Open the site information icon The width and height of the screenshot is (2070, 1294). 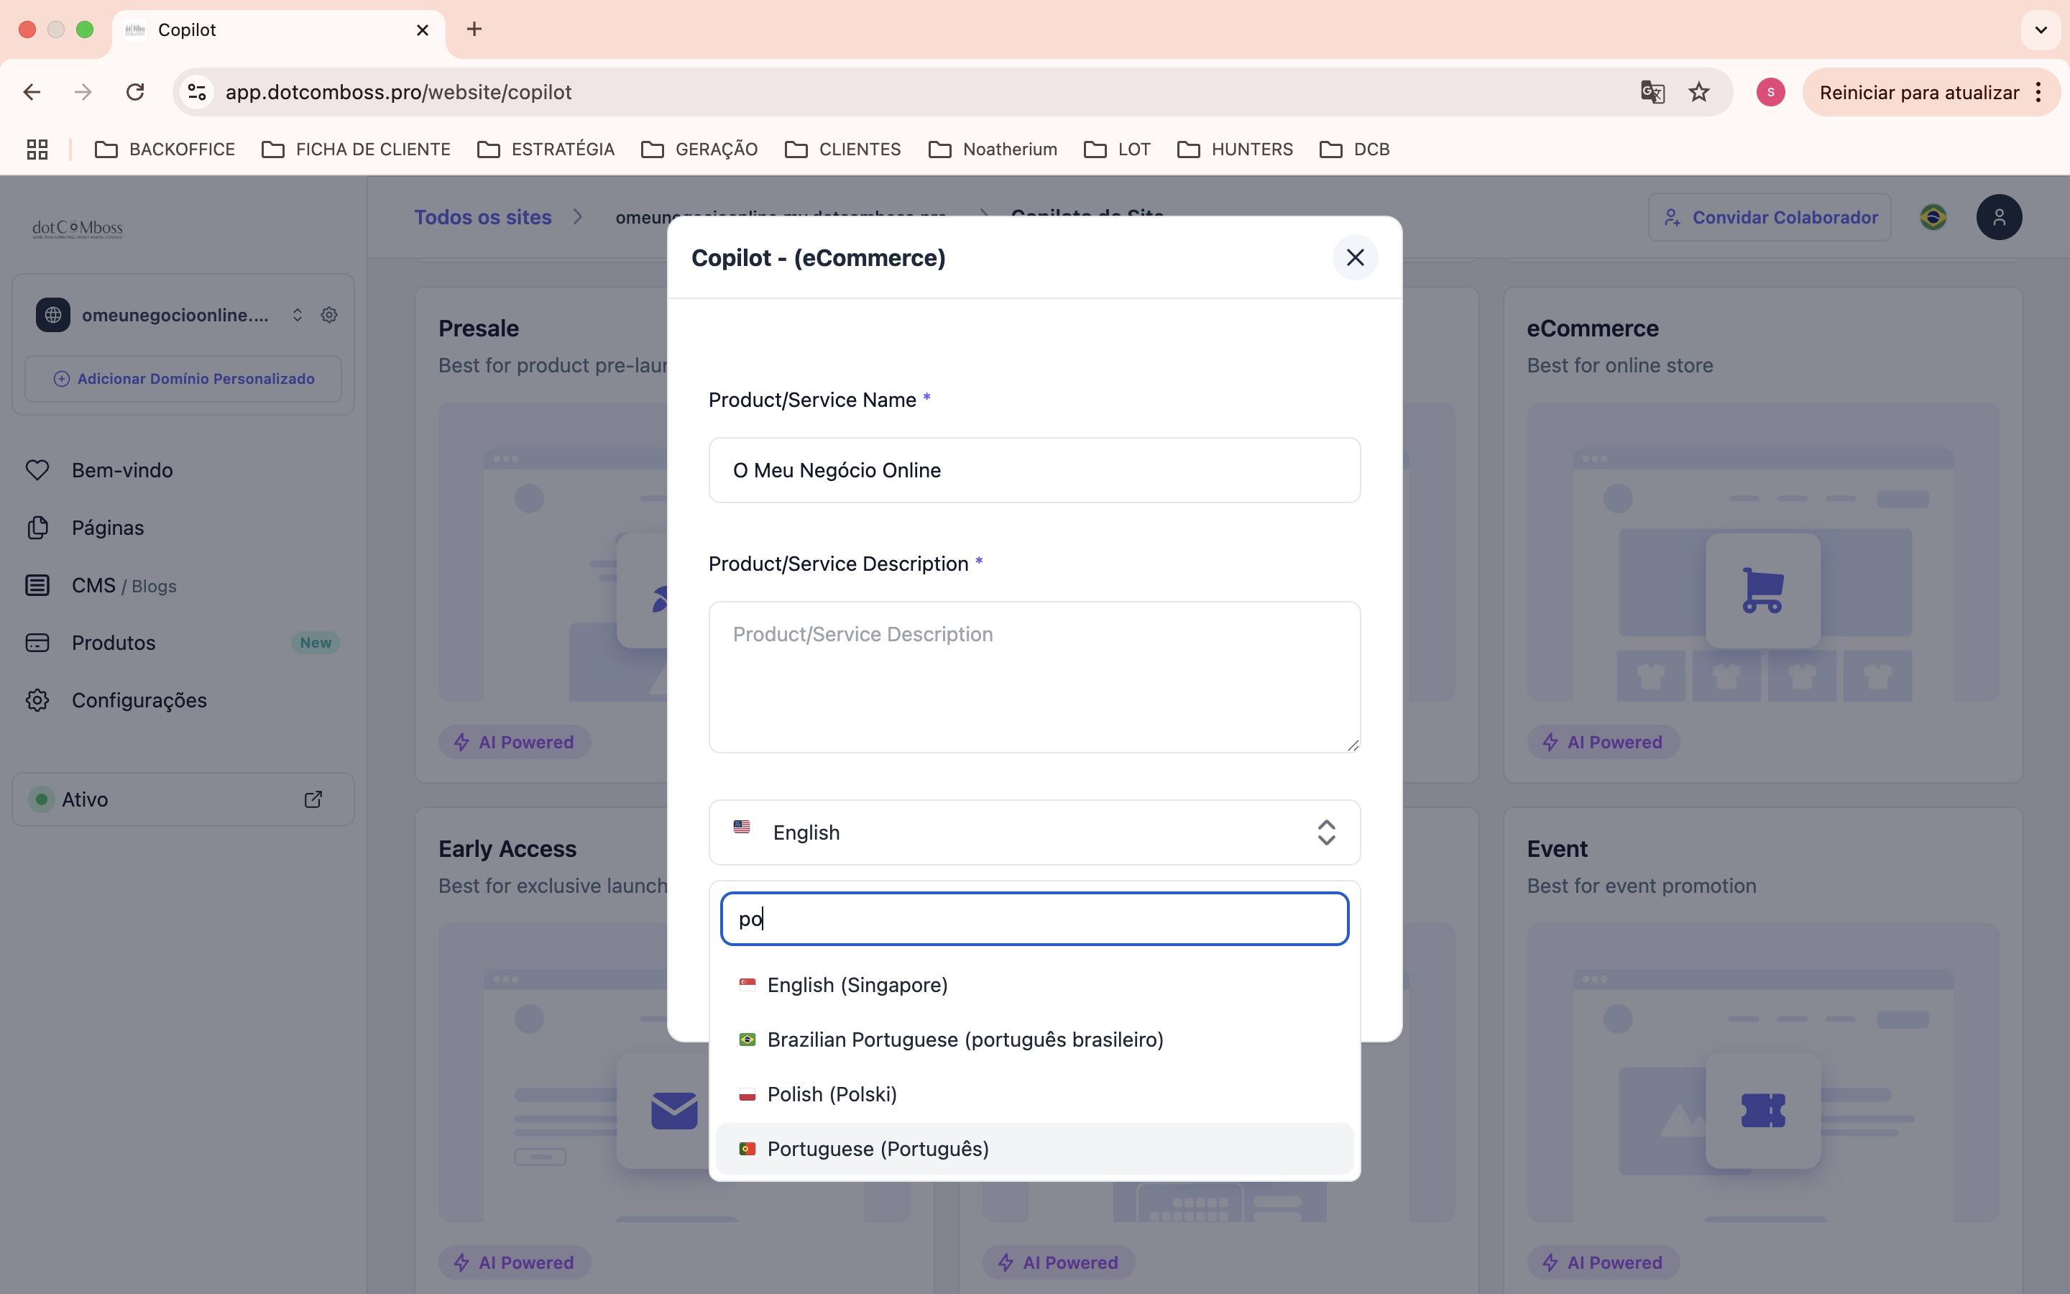point(198,93)
